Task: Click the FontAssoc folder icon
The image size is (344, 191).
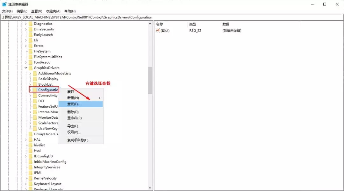Action: click(31, 62)
